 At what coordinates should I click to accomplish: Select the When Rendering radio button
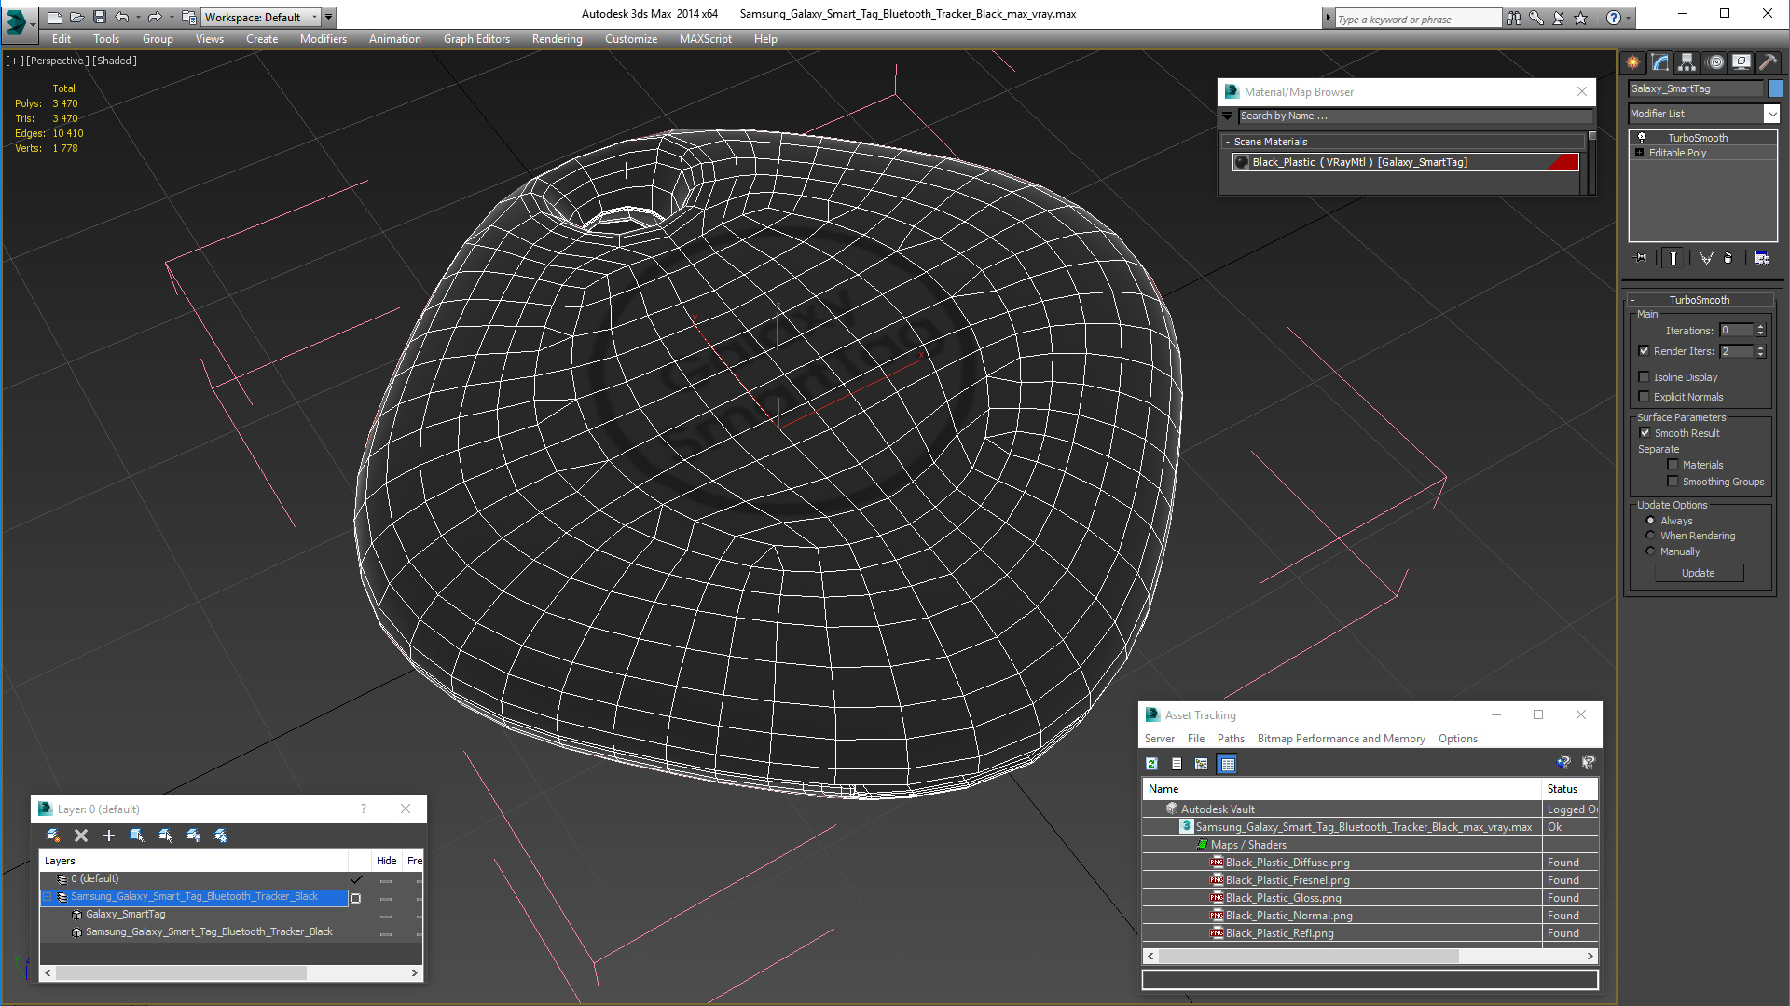tap(1651, 536)
